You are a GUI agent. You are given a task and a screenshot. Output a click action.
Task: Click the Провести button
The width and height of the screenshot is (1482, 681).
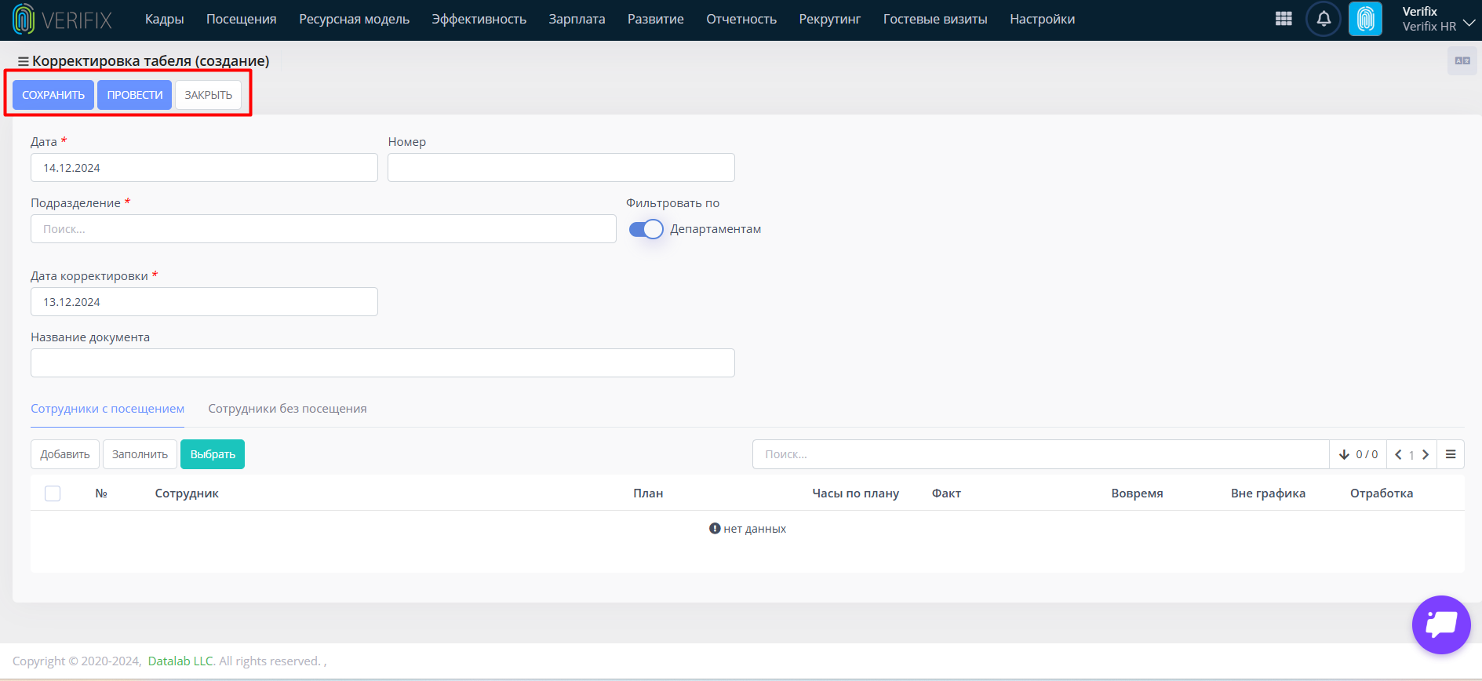coord(135,95)
